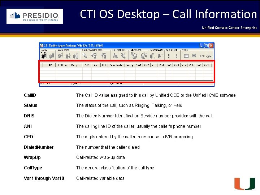Image resolution: width=260 pixels, height=195 pixels.
Task: Click the Alternate call icon
Action: pos(134,56)
